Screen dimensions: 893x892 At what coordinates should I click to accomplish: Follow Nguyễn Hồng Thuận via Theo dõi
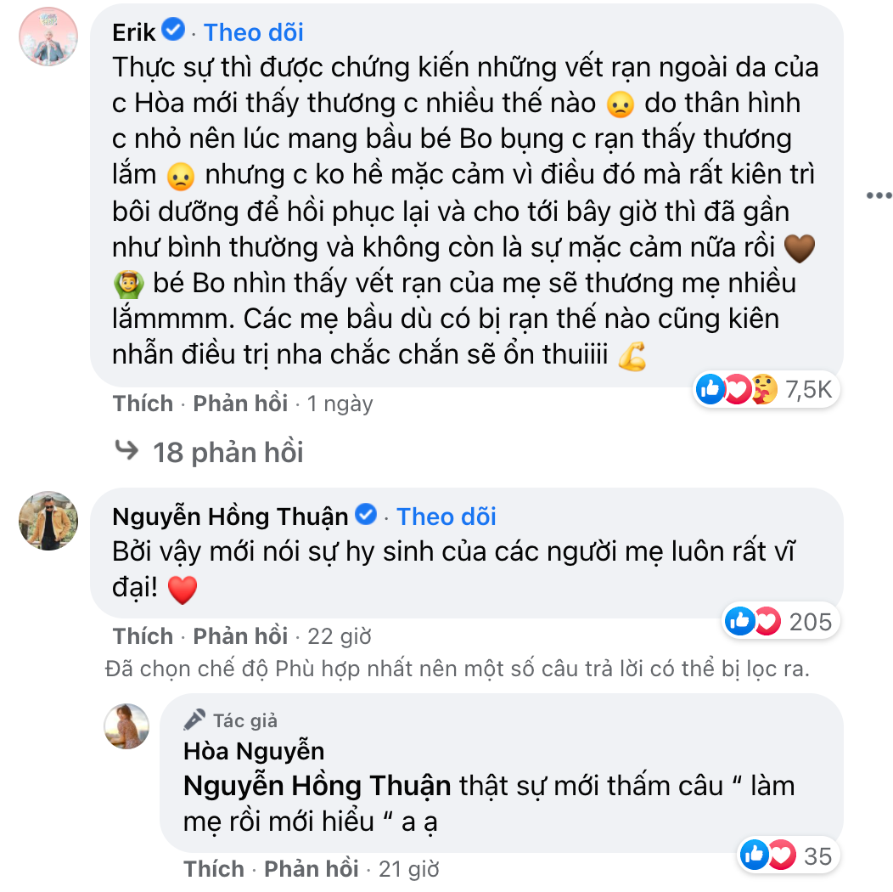click(x=446, y=517)
